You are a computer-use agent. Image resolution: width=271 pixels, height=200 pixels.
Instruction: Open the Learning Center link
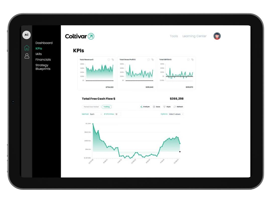[194, 36]
